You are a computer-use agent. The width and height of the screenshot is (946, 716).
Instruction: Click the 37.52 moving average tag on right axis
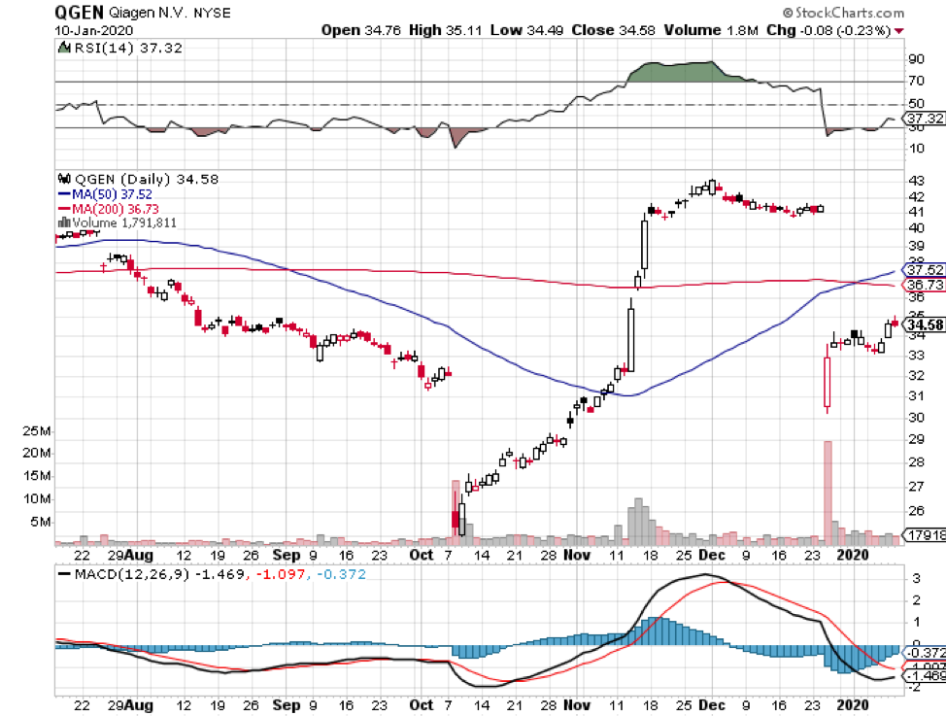point(925,270)
